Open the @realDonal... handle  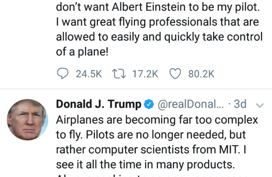pos(190,104)
